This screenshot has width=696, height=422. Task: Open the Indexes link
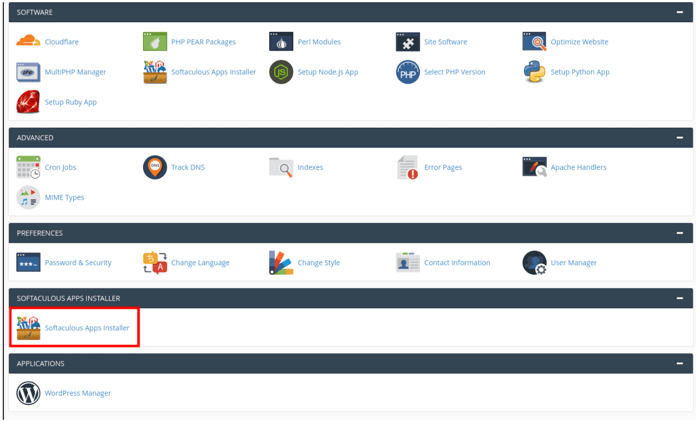click(x=310, y=167)
